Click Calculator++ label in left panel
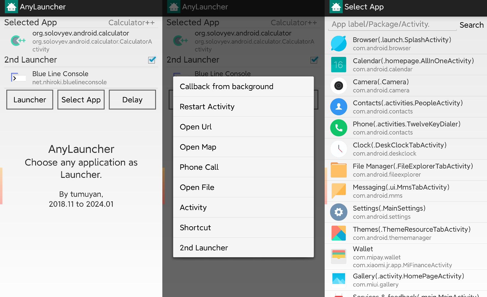This screenshot has width=487, height=297. tap(131, 23)
